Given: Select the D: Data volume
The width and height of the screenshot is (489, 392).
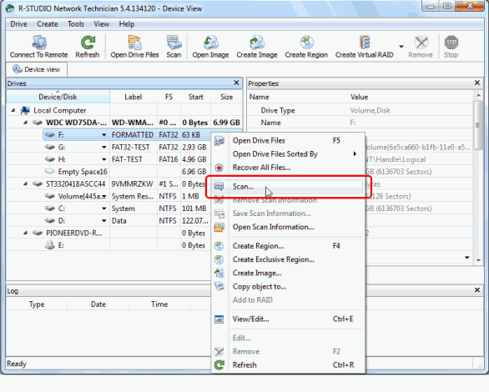Looking at the screenshot, I should pos(62,221).
